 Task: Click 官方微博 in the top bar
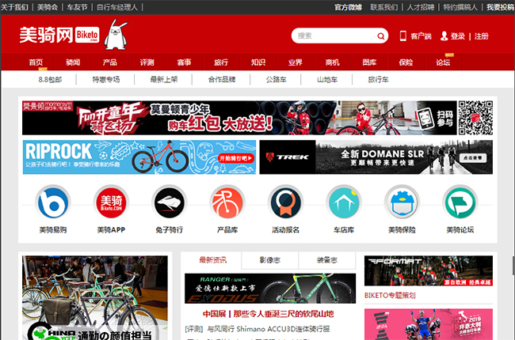pyautogui.click(x=348, y=6)
